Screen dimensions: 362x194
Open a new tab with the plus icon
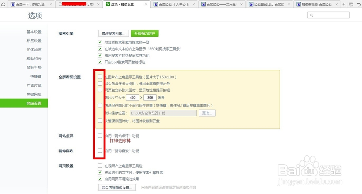point(344,4)
